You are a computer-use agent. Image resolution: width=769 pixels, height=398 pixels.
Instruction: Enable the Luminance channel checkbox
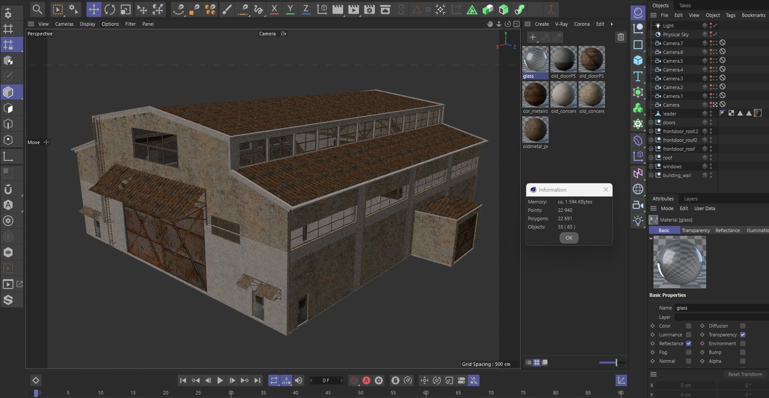tap(688, 335)
